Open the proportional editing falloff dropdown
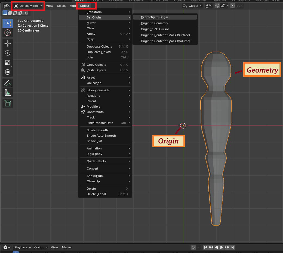Image resolution: width=283 pixels, height=253 pixels. [x=240, y=6]
